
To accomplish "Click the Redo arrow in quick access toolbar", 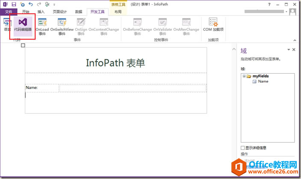I will (39, 4).
